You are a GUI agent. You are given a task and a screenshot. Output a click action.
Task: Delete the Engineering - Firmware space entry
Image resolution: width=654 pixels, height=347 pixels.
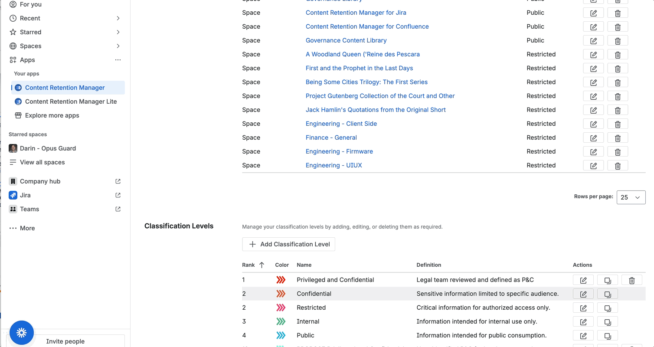[618, 152]
